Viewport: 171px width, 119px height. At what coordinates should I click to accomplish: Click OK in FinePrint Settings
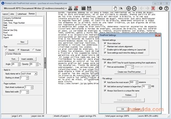click(122, 109)
